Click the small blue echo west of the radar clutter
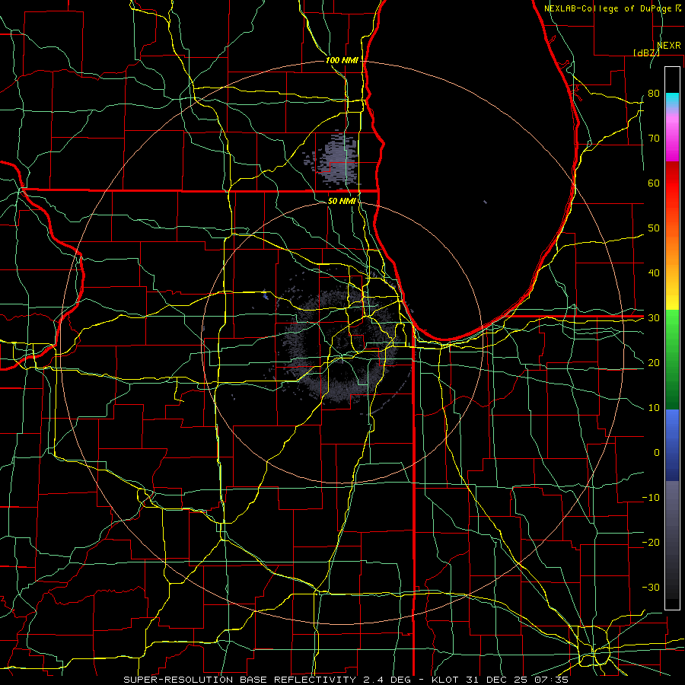The image size is (685, 685). pos(265,295)
